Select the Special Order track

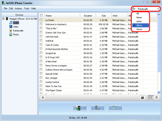(52, 74)
